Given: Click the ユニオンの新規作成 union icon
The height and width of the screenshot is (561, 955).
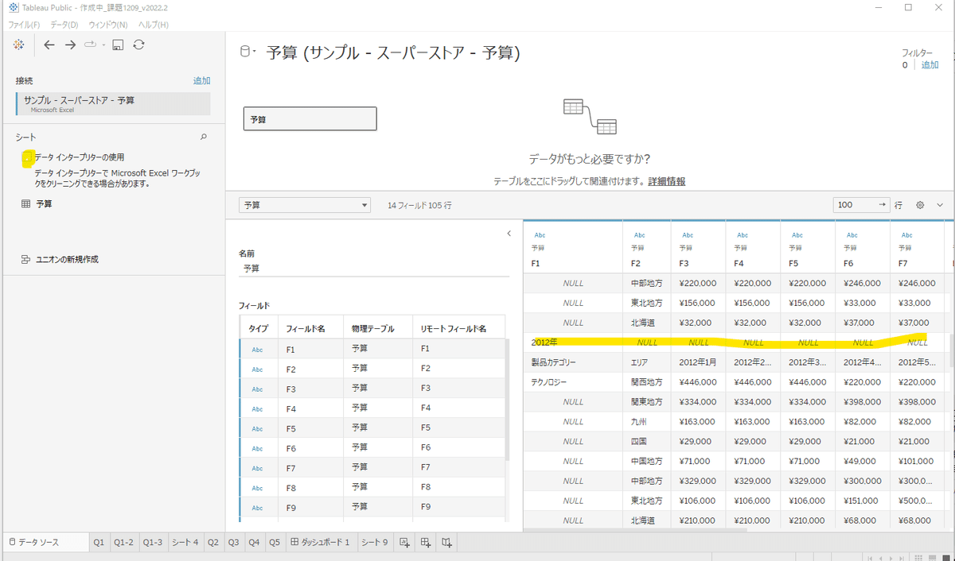Looking at the screenshot, I should pyautogui.click(x=25, y=259).
